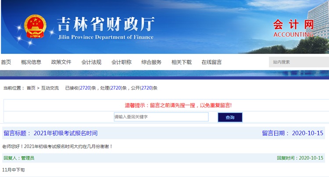The image size is (329, 177).
Task: Open the 概况信息 menu item
Action: (31, 62)
